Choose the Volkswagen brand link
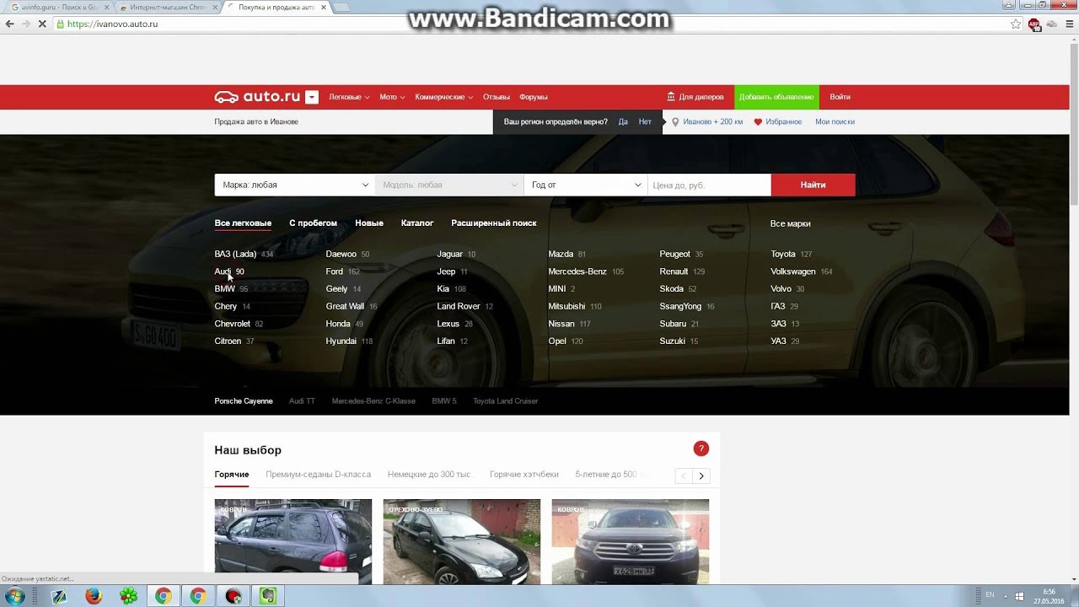1079x607 pixels. (793, 271)
